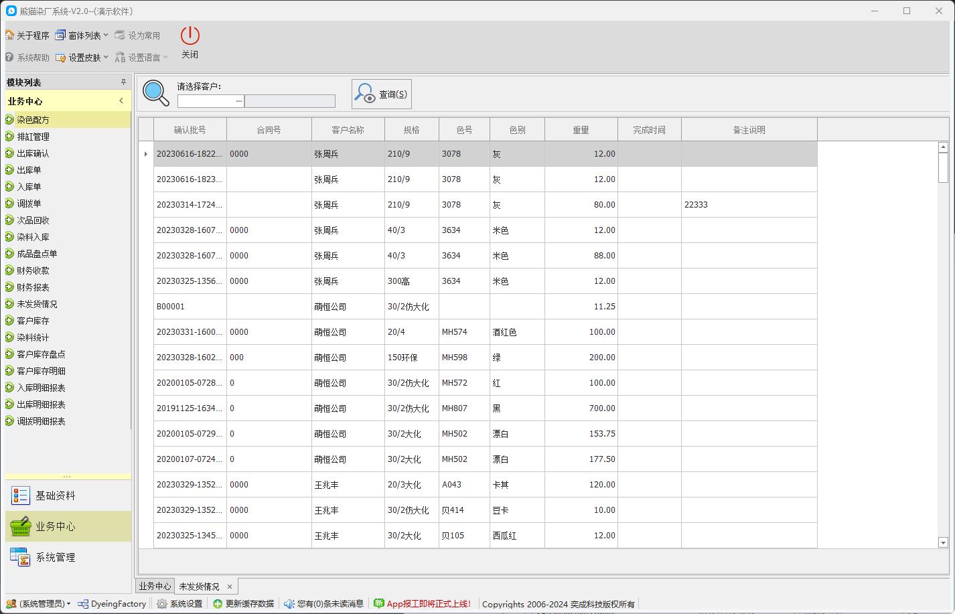Click the 关于程序 home icon
The width and height of the screenshot is (955, 614).
pos(9,35)
